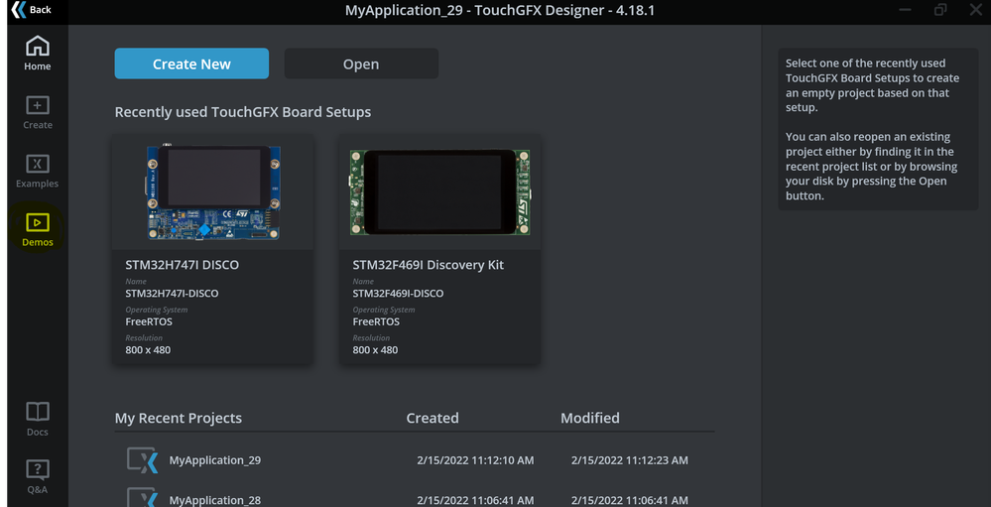This screenshot has height=507, width=991.
Task: Click STM32F469I-DISCO name value
Action: coord(398,294)
